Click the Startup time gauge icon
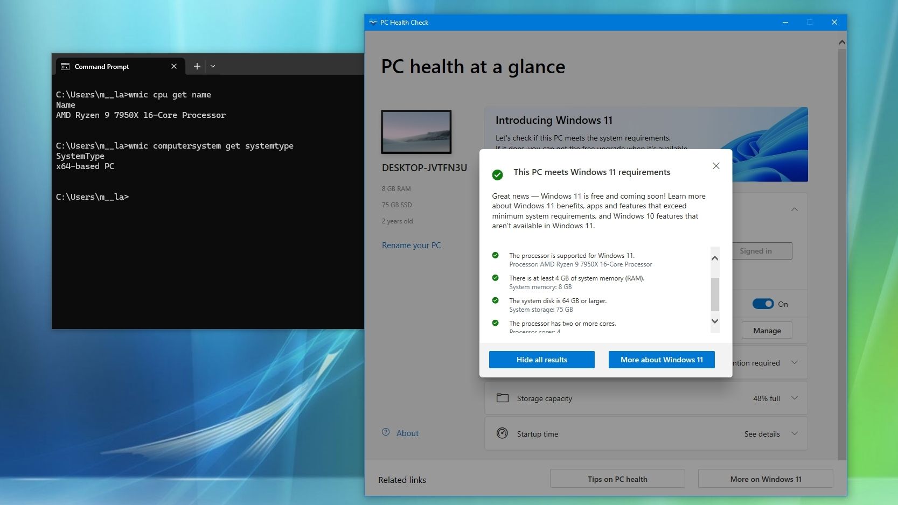Viewport: 898px width, 505px height. point(503,433)
